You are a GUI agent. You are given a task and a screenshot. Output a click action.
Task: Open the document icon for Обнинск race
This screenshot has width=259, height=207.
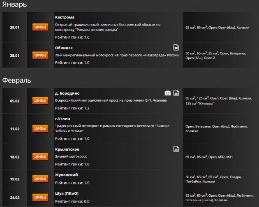pyautogui.click(x=176, y=47)
